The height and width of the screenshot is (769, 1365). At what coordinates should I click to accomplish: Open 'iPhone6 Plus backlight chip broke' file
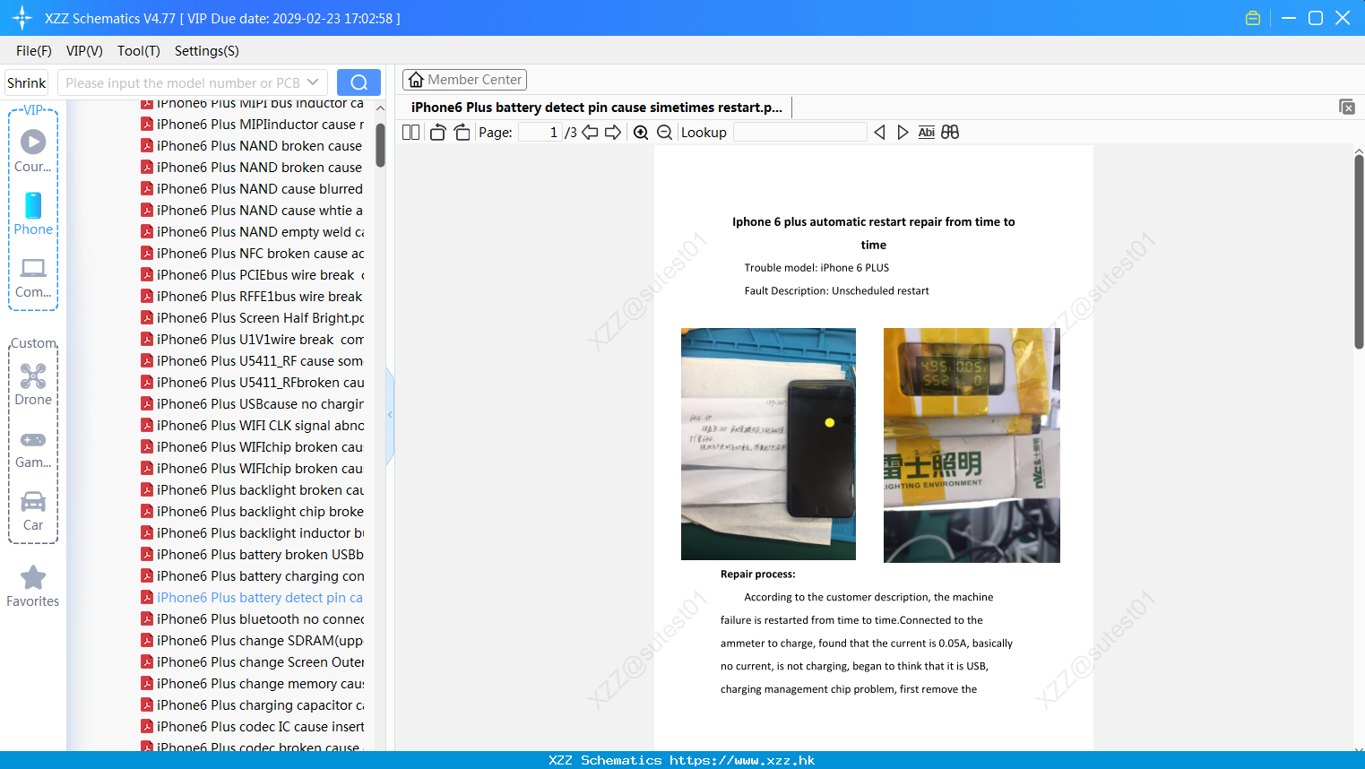click(253, 512)
